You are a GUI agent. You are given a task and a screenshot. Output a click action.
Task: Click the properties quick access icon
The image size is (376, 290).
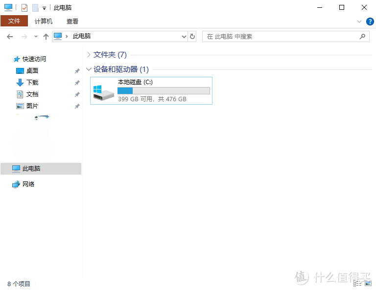point(24,8)
